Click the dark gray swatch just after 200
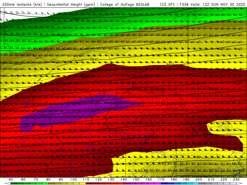 202,183
